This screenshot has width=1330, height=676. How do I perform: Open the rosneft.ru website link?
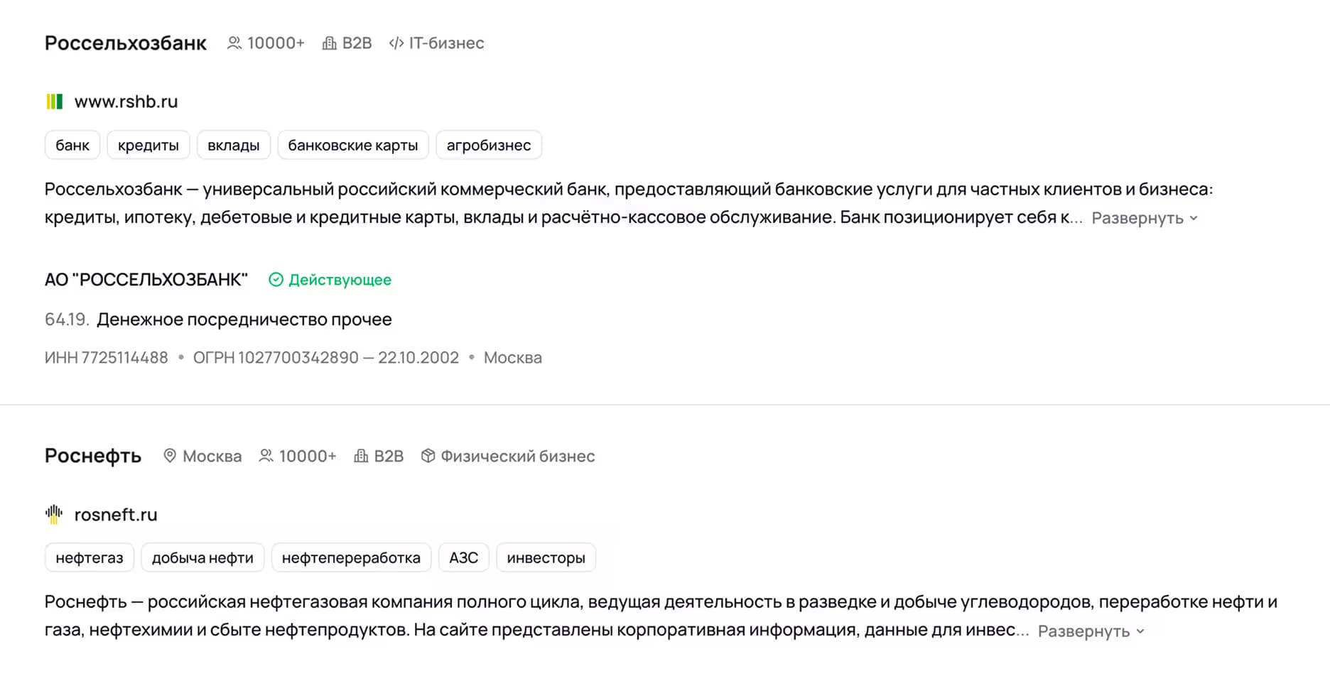116,515
